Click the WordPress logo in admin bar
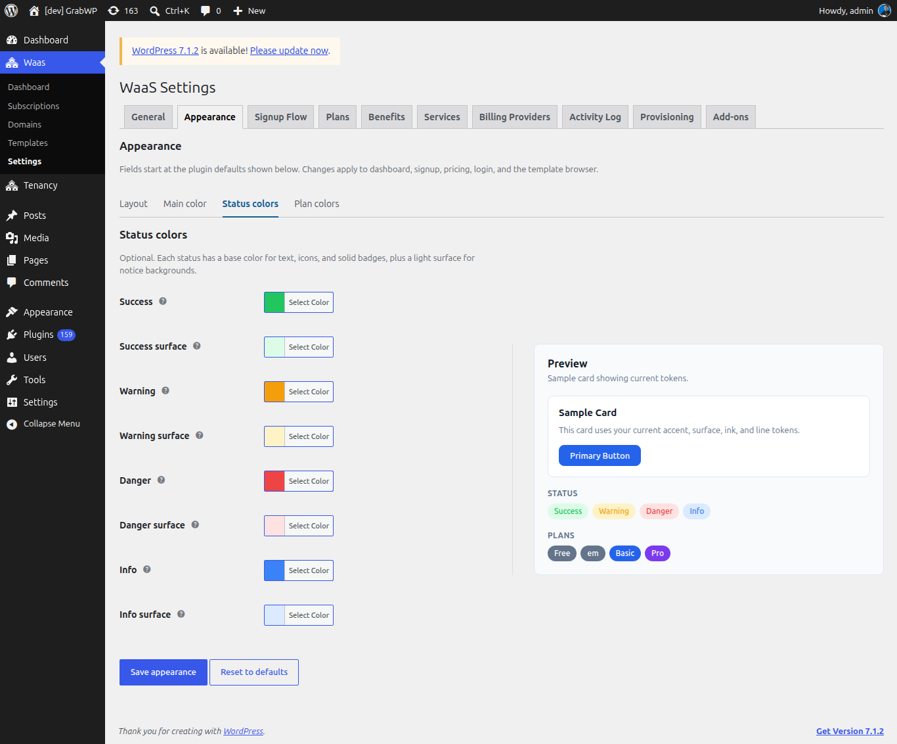 pos(11,11)
